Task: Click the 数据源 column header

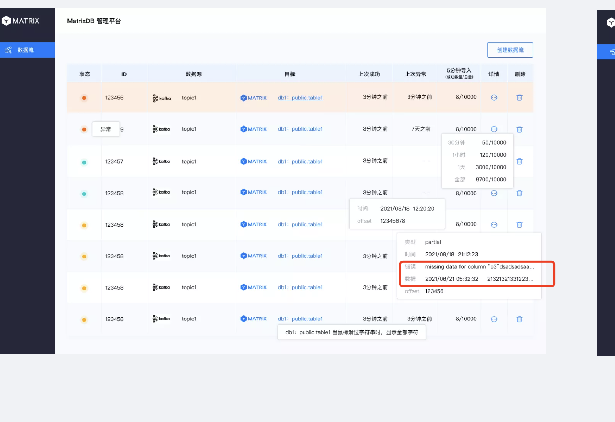Action: point(194,74)
